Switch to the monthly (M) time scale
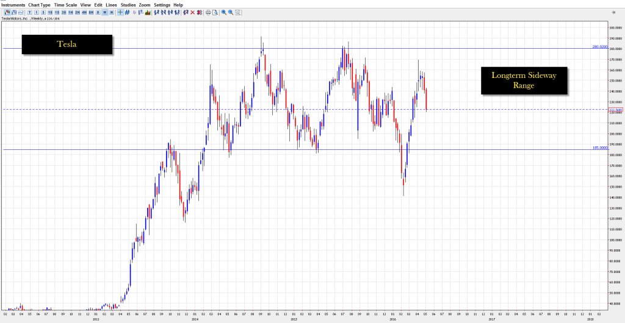The height and width of the screenshot is (323, 625). point(111,12)
